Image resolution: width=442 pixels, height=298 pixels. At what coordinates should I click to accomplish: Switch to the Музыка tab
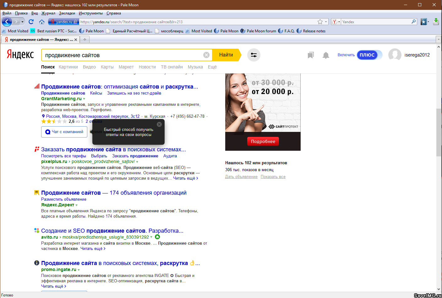[195, 67]
